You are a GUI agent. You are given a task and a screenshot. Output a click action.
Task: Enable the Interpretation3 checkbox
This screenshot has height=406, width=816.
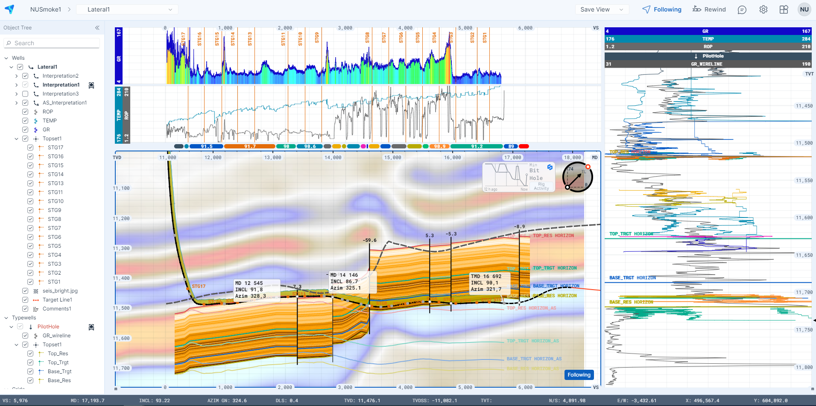pyautogui.click(x=25, y=94)
